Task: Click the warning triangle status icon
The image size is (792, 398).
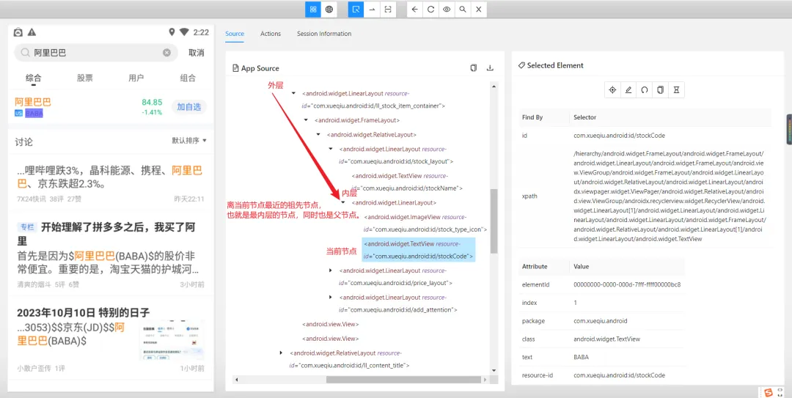Action: pyautogui.click(x=32, y=32)
